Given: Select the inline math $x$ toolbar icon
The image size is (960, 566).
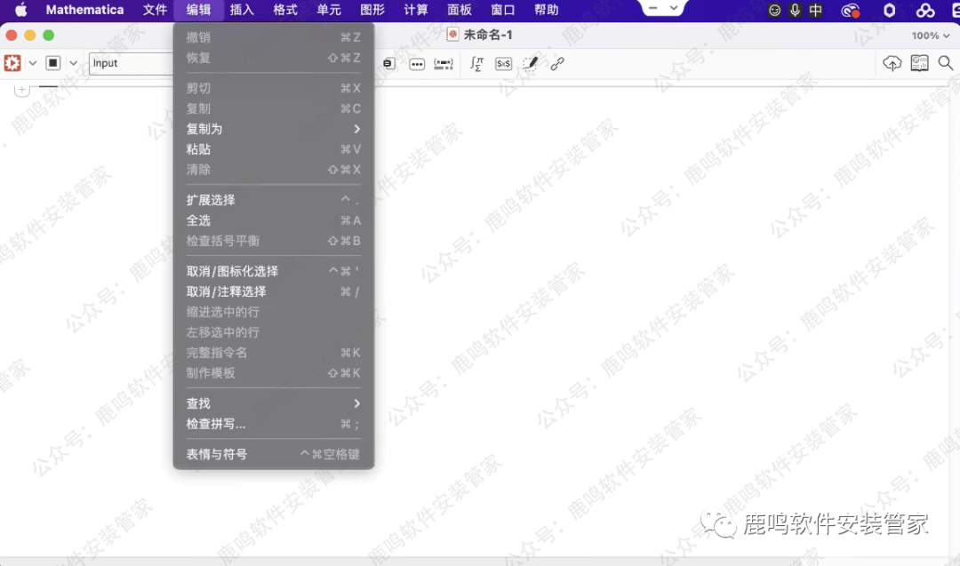Looking at the screenshot, I should click(x=503, y=63).
